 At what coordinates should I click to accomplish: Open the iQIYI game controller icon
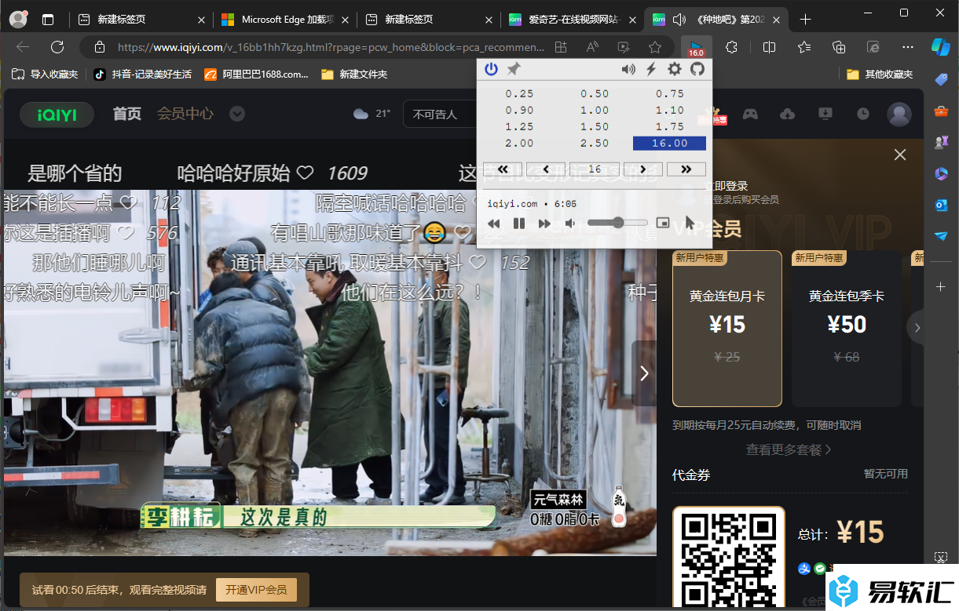pos(750,115)
